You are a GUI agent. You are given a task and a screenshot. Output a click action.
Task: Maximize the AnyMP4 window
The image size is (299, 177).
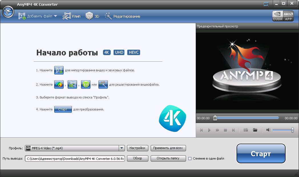click(284, 4)
